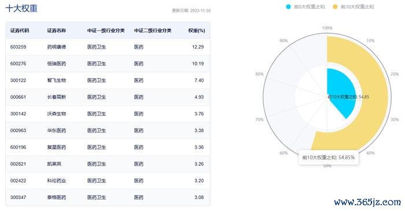405x211 pixels.
Task: Click the weight value 3.36
Action: click(199, 147)
